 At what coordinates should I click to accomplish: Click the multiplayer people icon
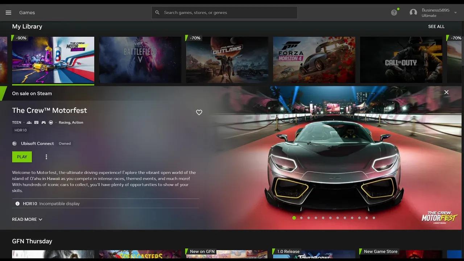pos(29,123)
